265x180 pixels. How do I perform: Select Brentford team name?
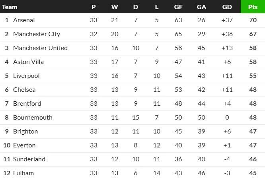coord(27,104)
